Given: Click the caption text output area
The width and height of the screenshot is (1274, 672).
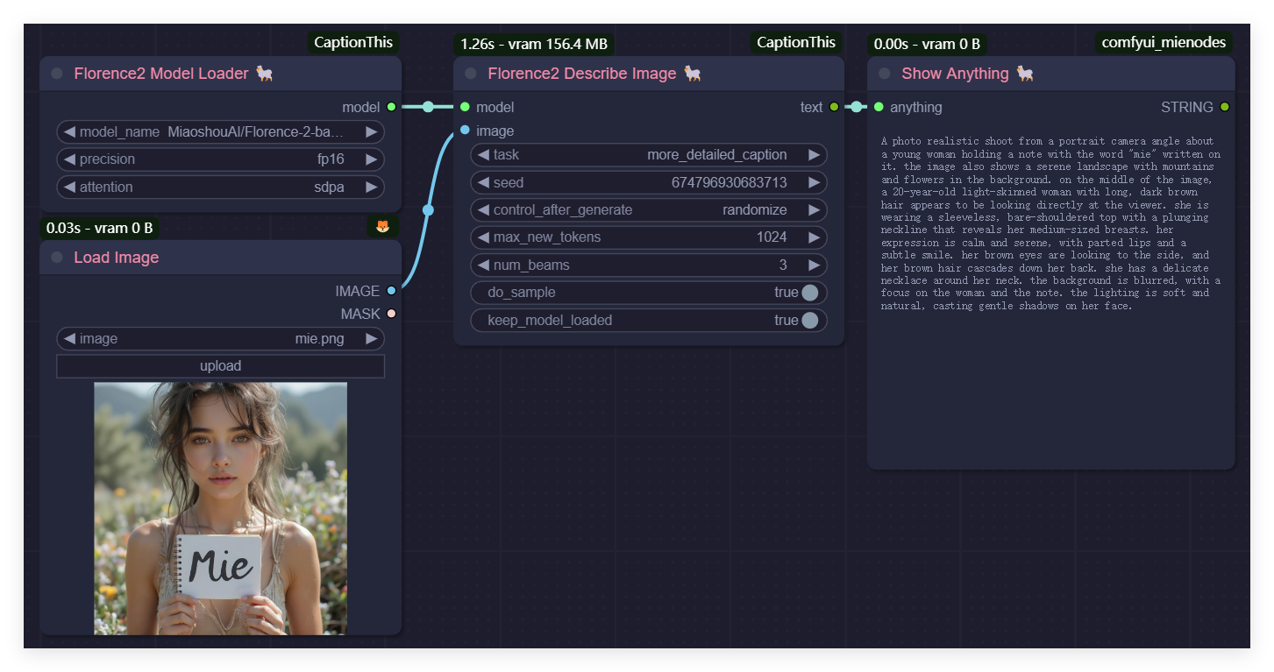Looking at the screenshot, I should 1050,223.
